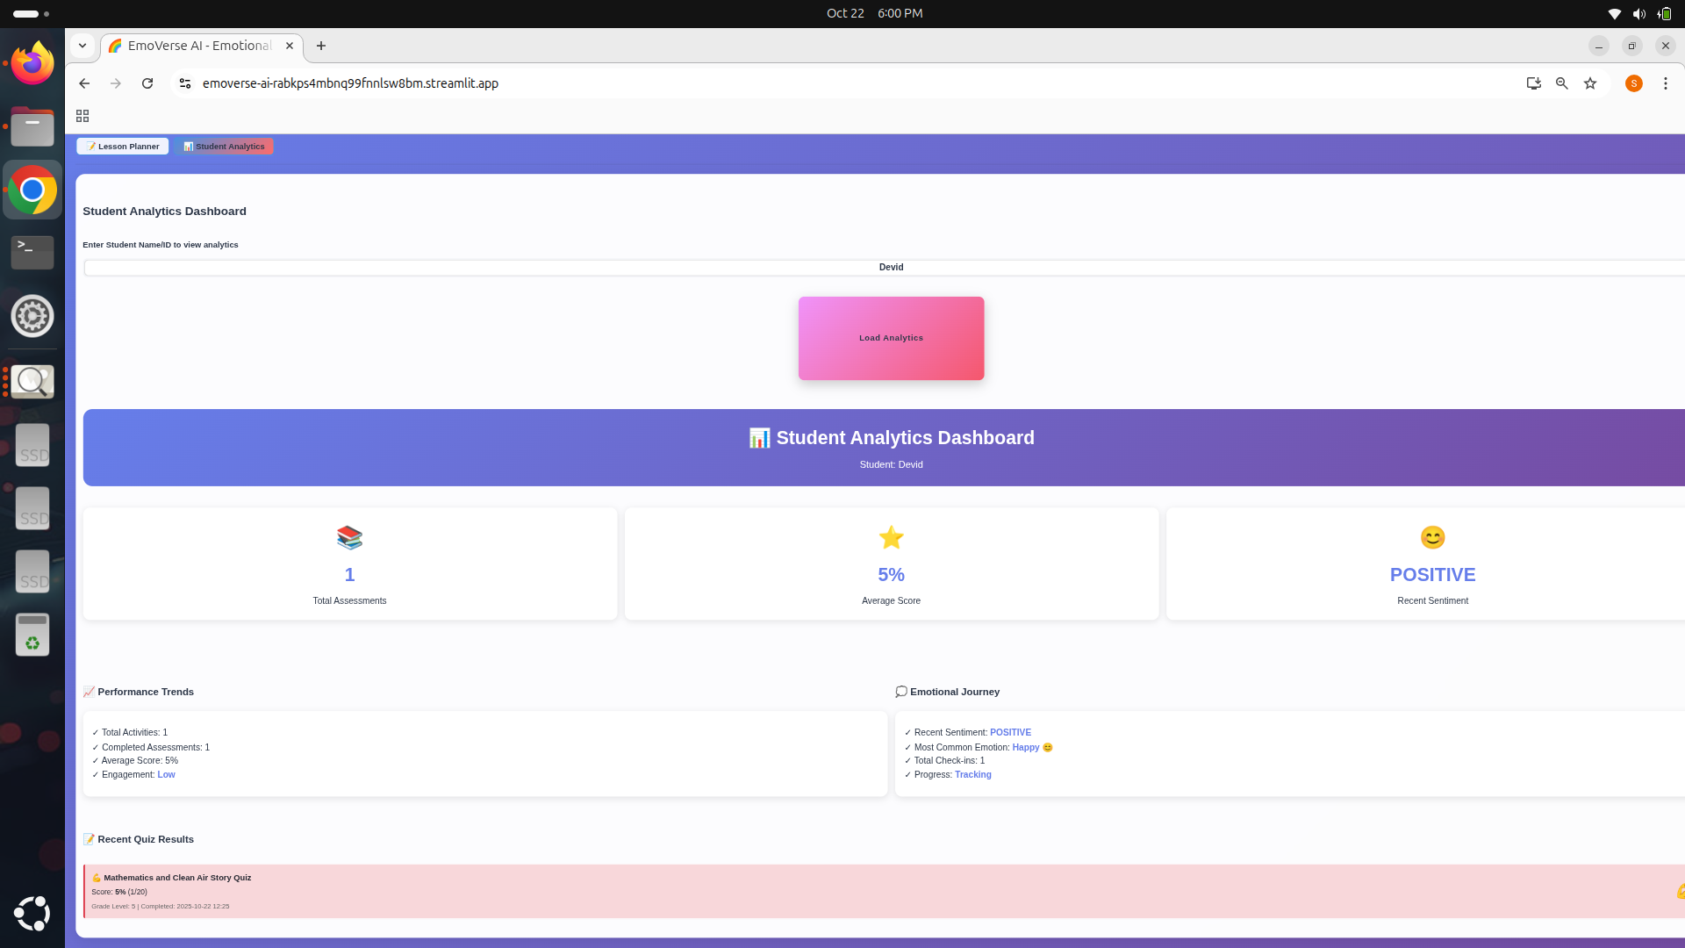This screenshot has height=948, width=1685.
Task: Open the apps grid icon in bookmarks bar
Action: (82, 116)
